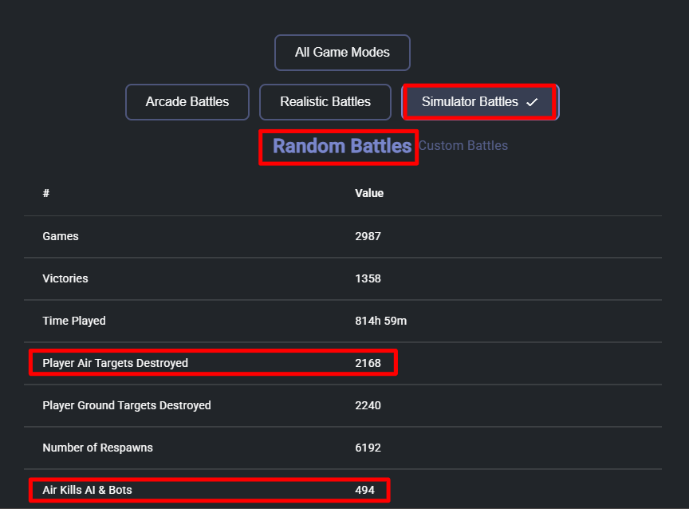This screenshot has height=509, width=689.
Task: Select Player Ground Targets Destroyed row
Action: pos(127,405)
